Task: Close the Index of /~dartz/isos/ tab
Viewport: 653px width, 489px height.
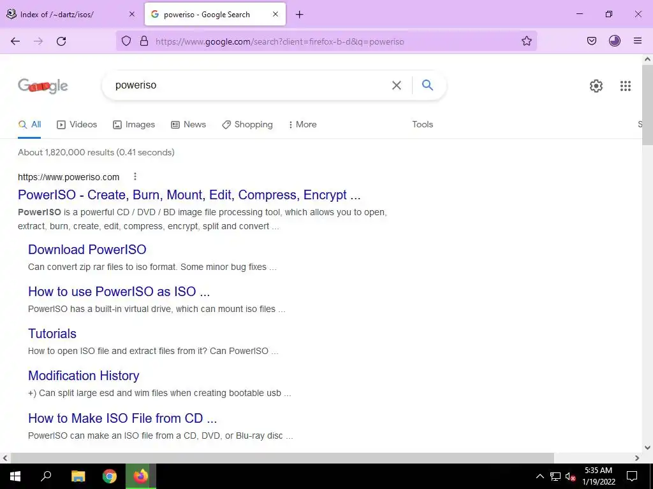Action: 132,14
